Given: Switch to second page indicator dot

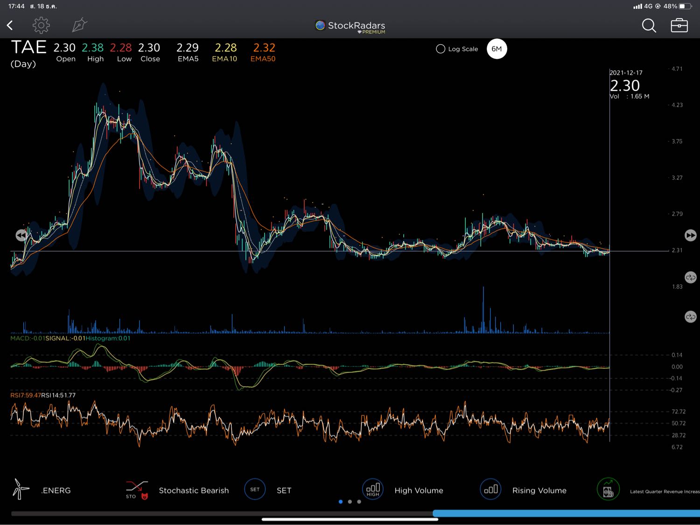Looking at the screenshot, I should (x=350, y=502).
